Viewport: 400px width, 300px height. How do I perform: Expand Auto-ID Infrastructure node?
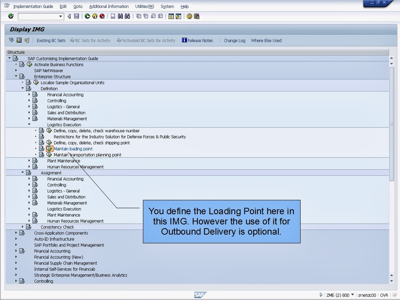coord(16,239)
